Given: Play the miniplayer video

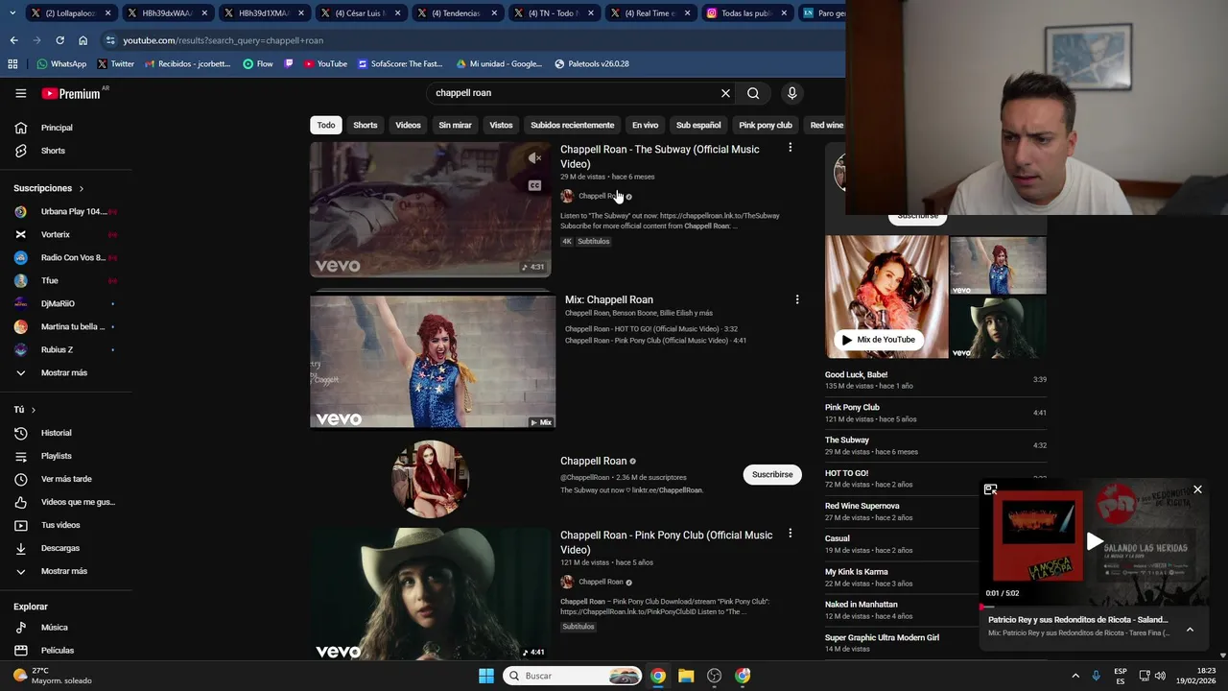Looking at the screenshot, I should pos(1094,541).
